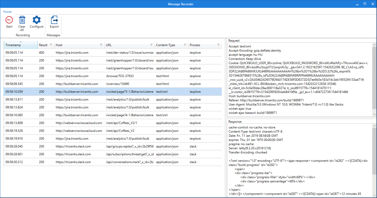Open the Process column filter icon
Screen dimensions: 377x198
point(218,45)
